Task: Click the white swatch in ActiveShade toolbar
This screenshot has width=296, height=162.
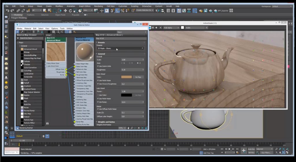Action: click(182, 28)
